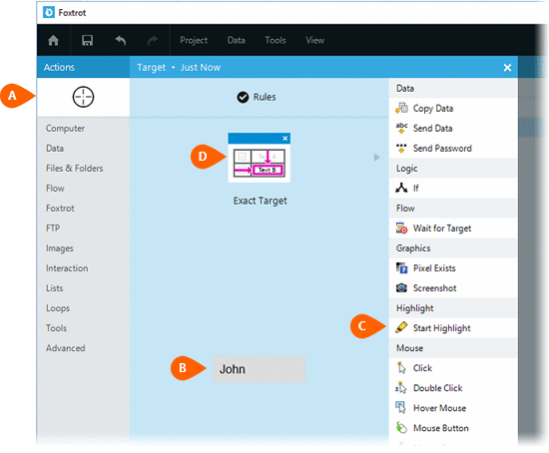Choose the Start Highlight action label
Viewport: 549px width, 453px height.
tap(442, 328)
